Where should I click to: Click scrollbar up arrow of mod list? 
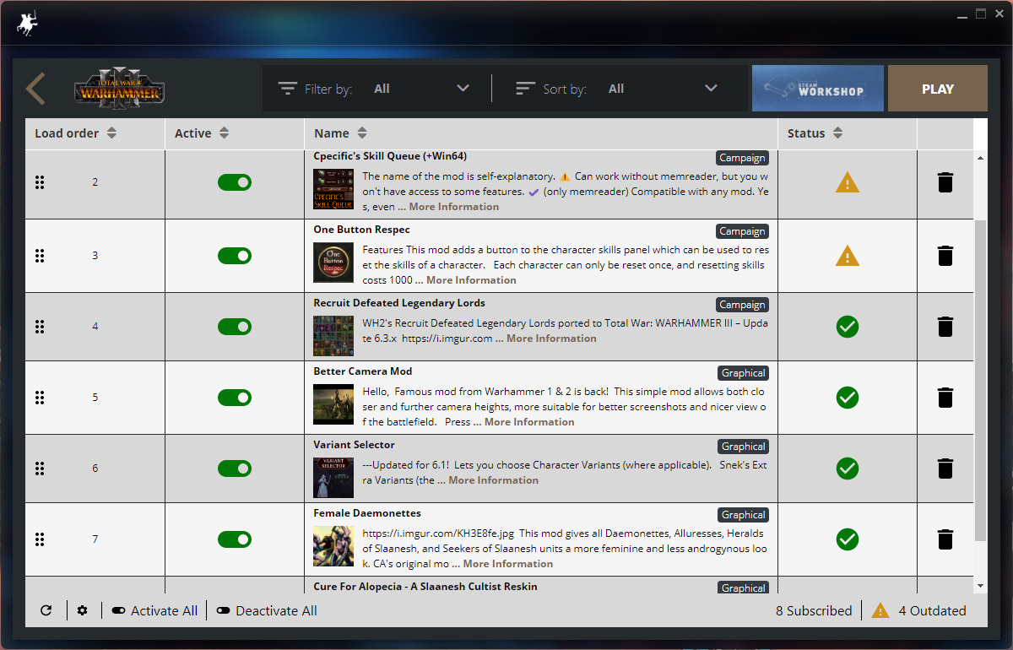(980, 158)
